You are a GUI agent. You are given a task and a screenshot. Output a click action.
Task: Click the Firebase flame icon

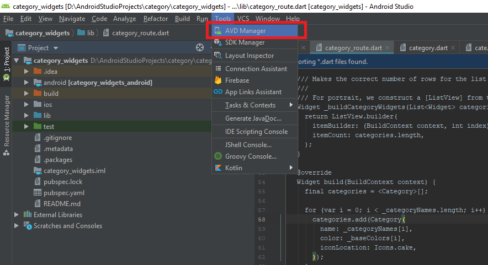coord(218,80)
